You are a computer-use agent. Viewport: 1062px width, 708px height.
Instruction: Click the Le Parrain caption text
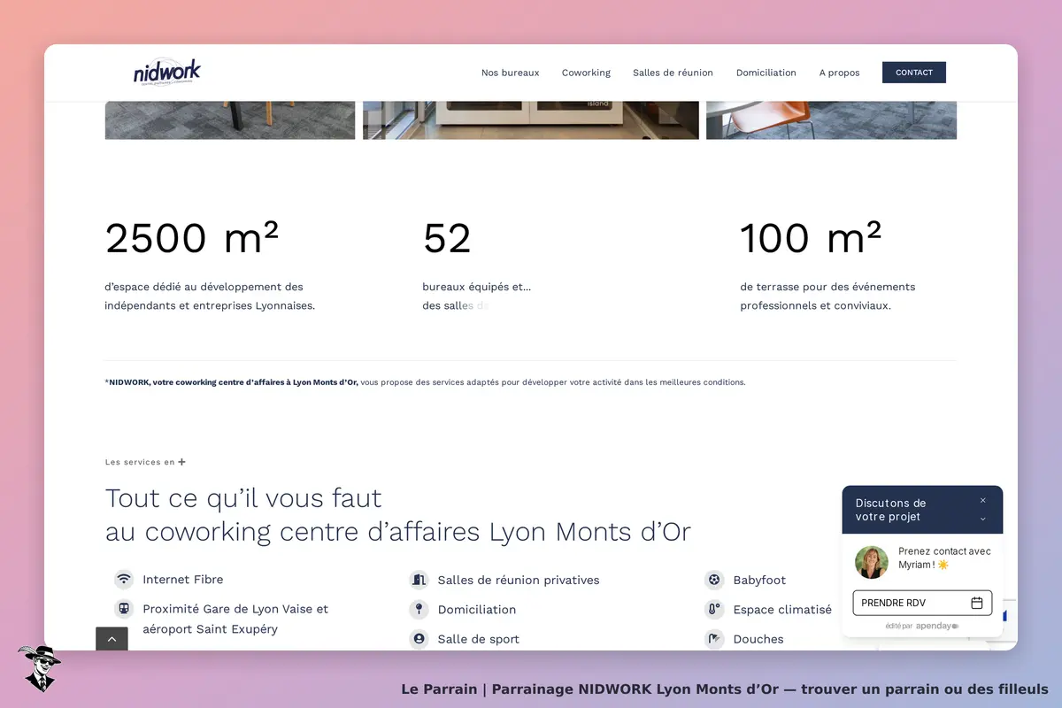pyautogui.click(x=724, y=689)
